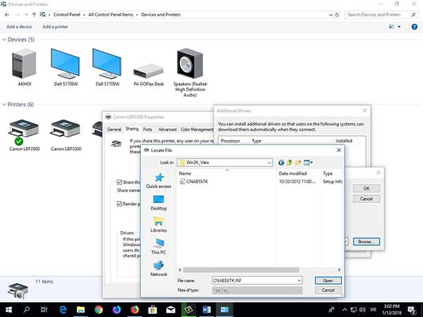Screen dimensions: 423x317
Task: Toggle the Share this printer checkbox
Action: point(120,182)
